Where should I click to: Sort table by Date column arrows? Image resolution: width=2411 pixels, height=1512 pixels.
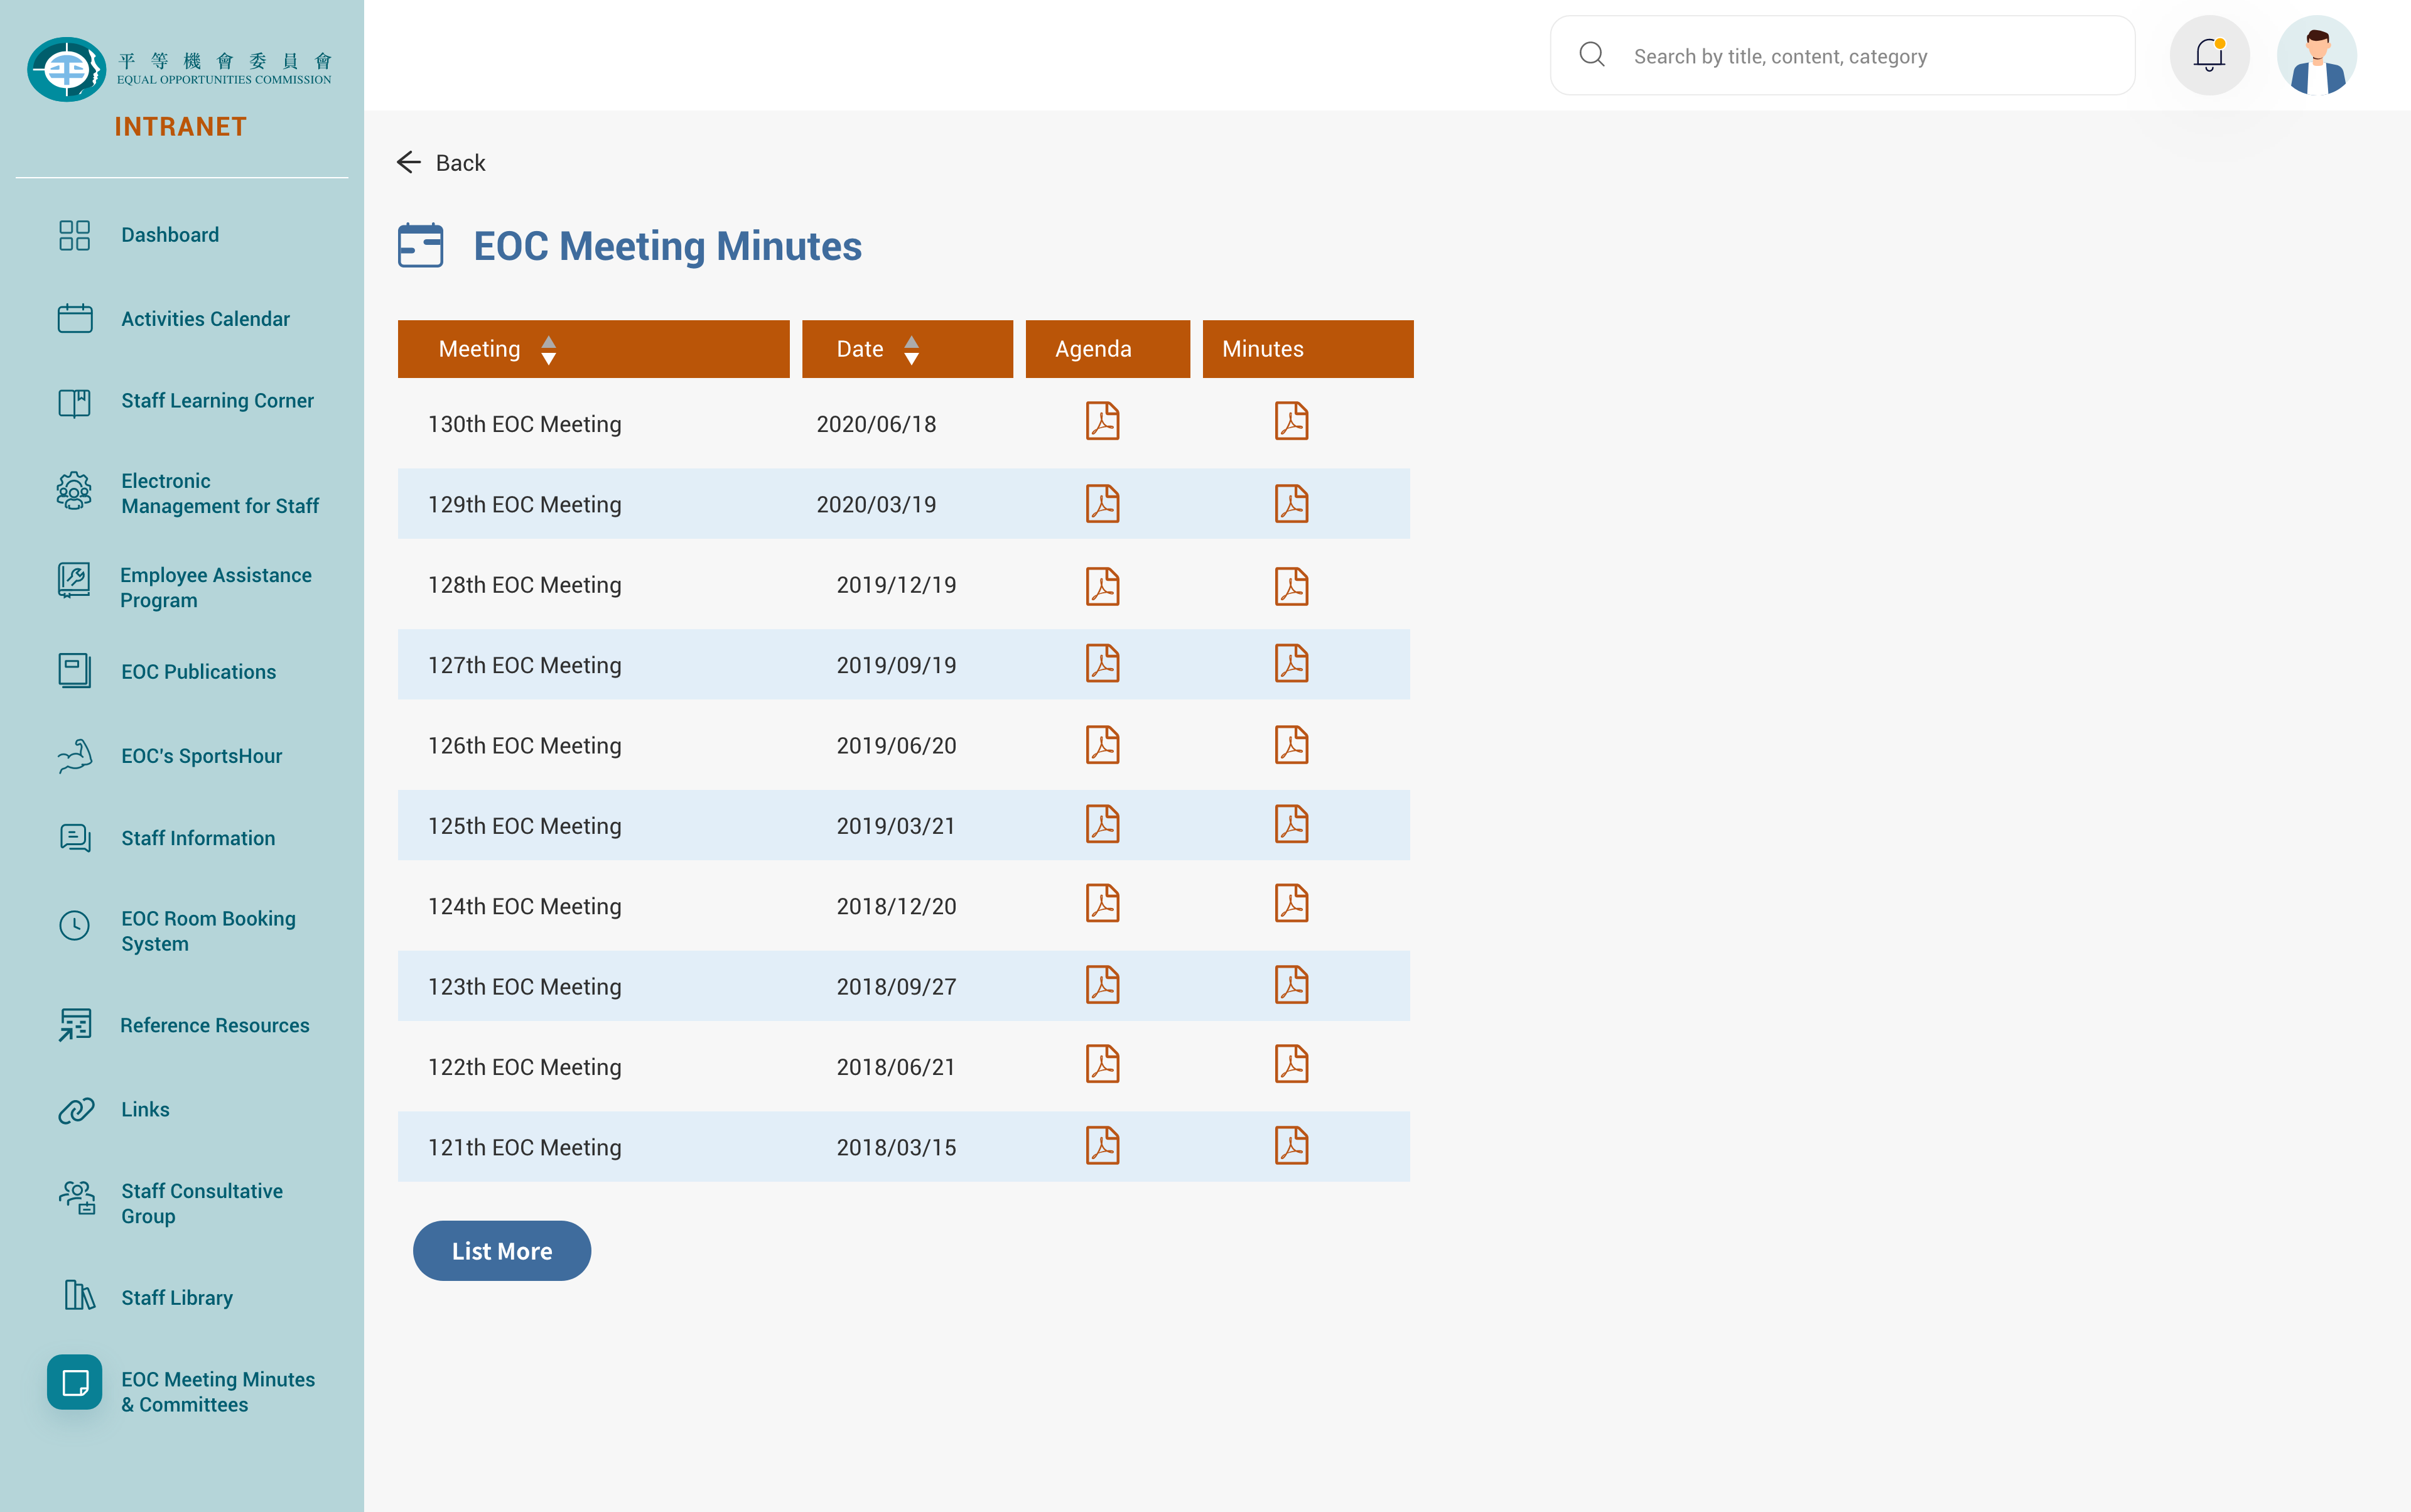click(911, 350)
